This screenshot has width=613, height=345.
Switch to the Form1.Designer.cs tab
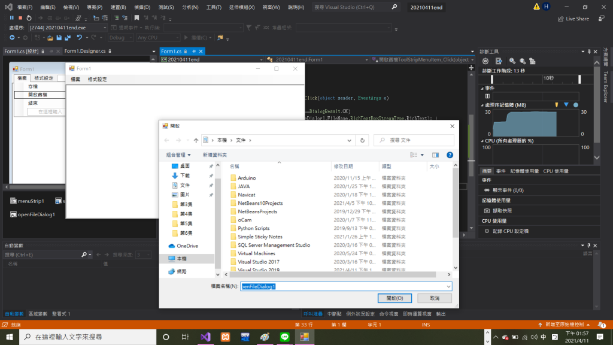(x=85, y=52)
